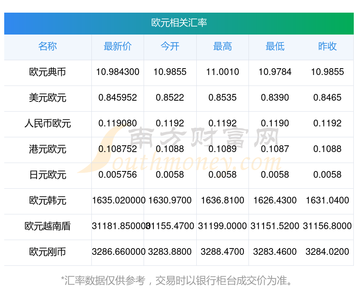Screen dimensions: 358x294
Task: Select previous close 31156.8000
Action: 327,226
